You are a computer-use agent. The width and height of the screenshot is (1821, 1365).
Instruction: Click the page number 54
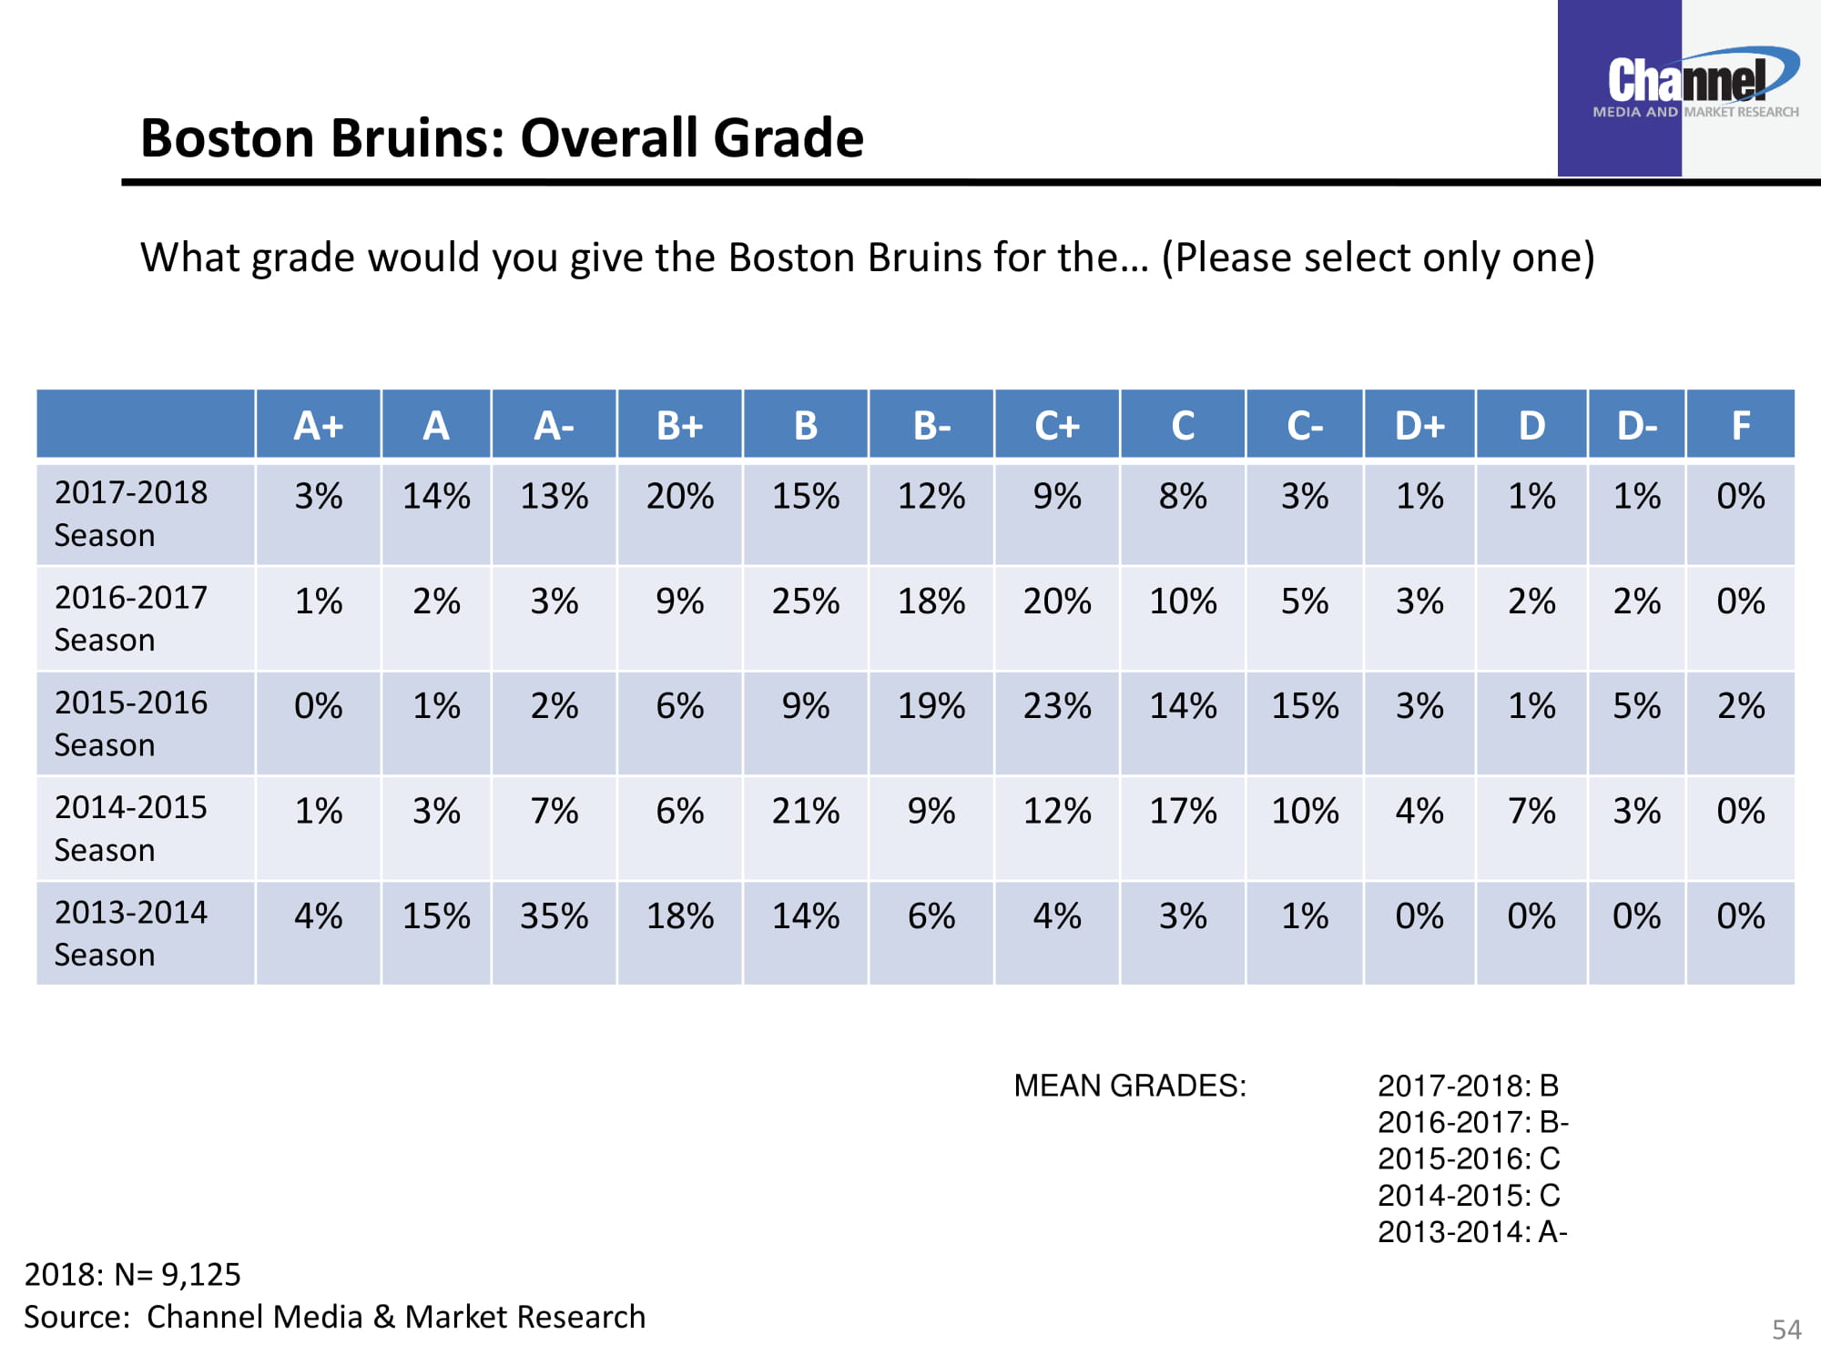coord(1786,1330)
